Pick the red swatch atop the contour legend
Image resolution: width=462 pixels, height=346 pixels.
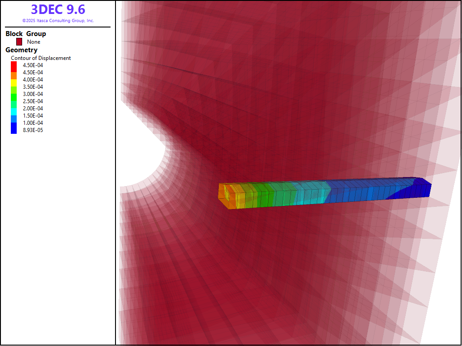pyautogui.click(x=14, y=65)
